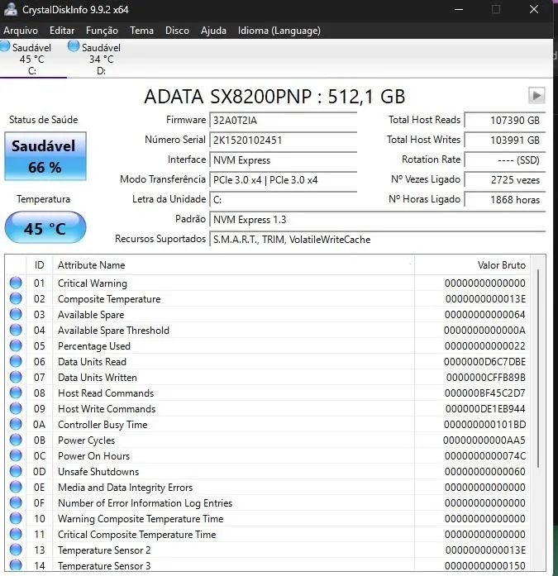Image resolution: width=558 pixels, height=576 pixels.
Task: Select the Data Units Written attribute name
Action: click(x=98, y=378)
